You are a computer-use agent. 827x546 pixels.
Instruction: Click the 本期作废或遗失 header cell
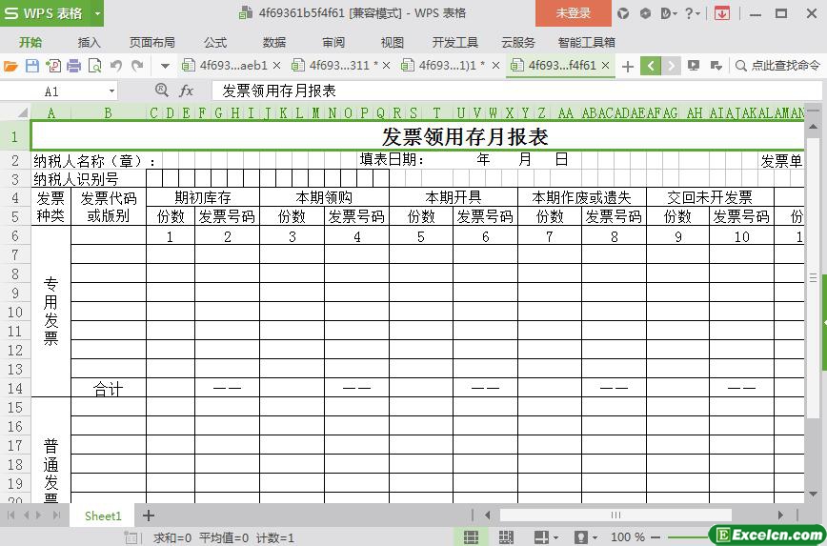(x=582, y=197)
